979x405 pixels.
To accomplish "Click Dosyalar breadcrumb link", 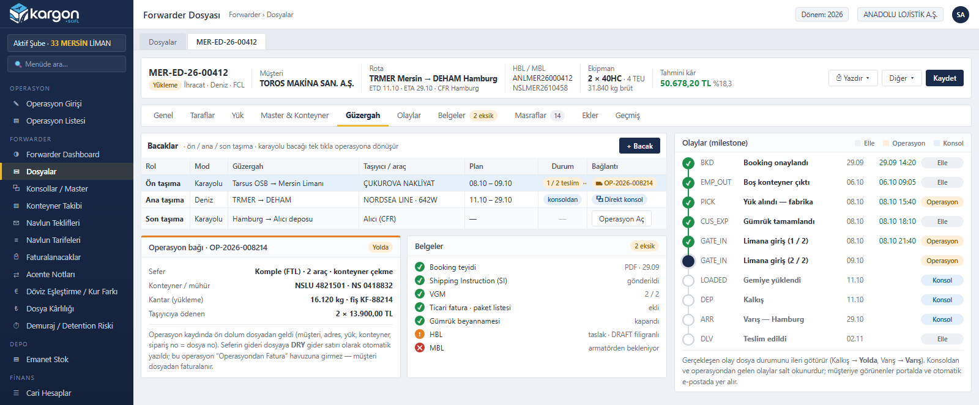I will (x=280, y=15).
